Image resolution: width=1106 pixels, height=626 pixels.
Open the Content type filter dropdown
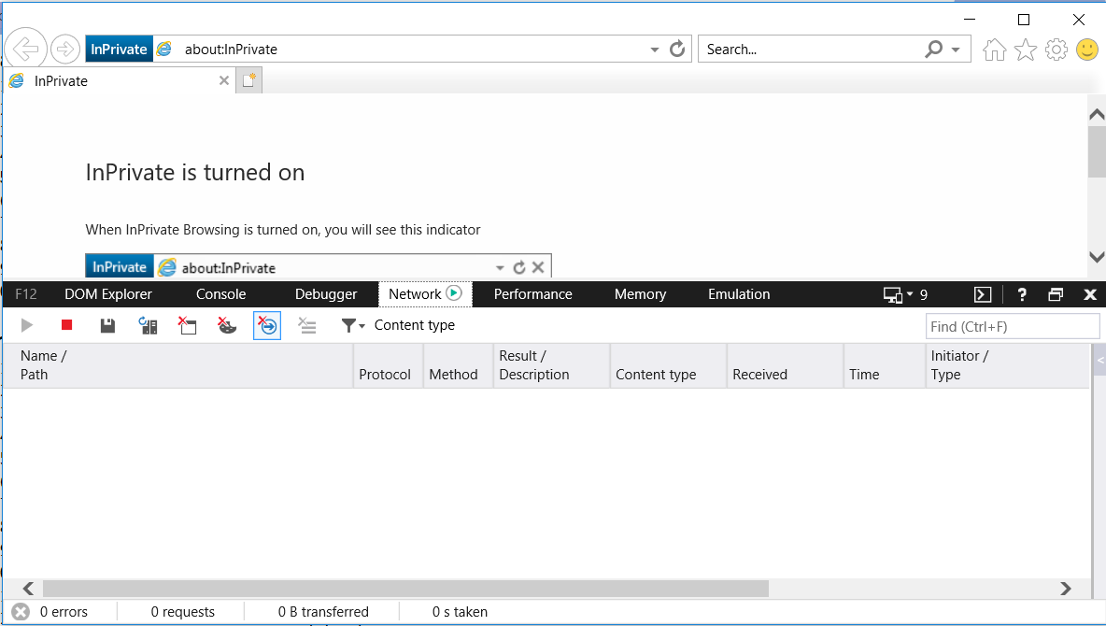coord(398,325)
